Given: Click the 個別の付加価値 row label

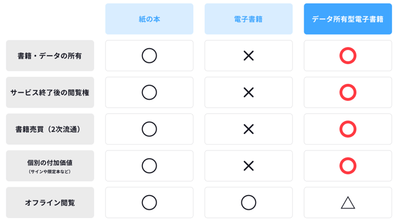Looking at the screenshot, I should pyautogui.click(x=50, y=166).
